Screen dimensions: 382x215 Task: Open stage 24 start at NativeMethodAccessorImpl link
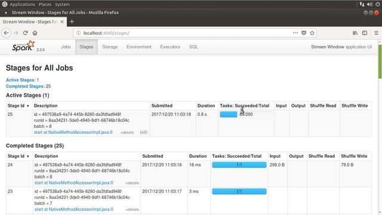pyautogui.click(x=74, y=183)
